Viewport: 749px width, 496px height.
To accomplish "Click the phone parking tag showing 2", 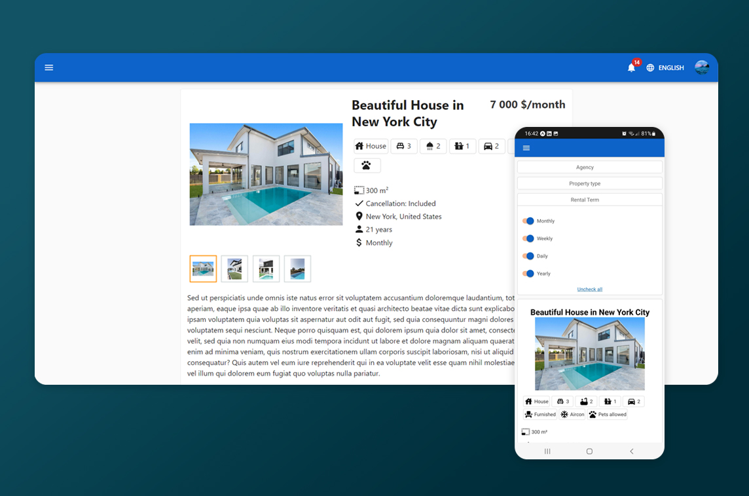I will click(633, 402).
